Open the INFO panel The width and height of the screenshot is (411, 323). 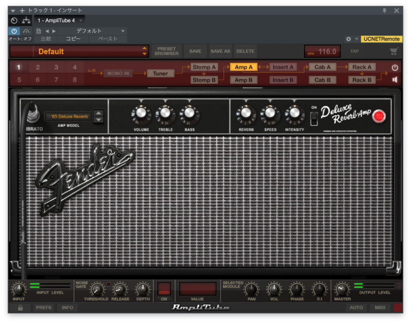pos(67,308)
